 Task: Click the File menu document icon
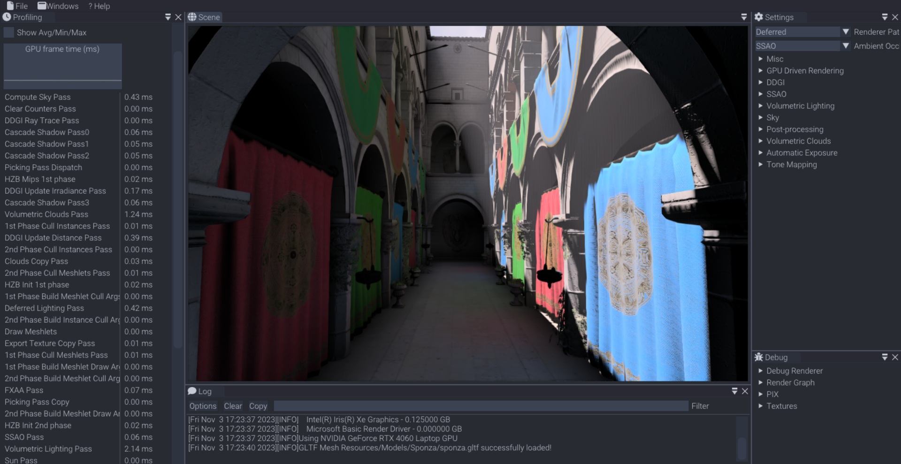click(10, 6)
